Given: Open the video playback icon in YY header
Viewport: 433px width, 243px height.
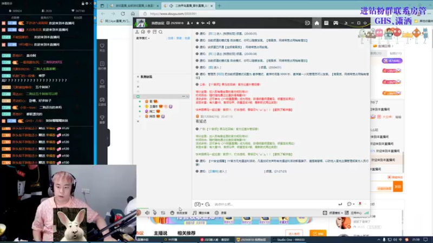Looking at the screenshot, I should pos(307,23).
